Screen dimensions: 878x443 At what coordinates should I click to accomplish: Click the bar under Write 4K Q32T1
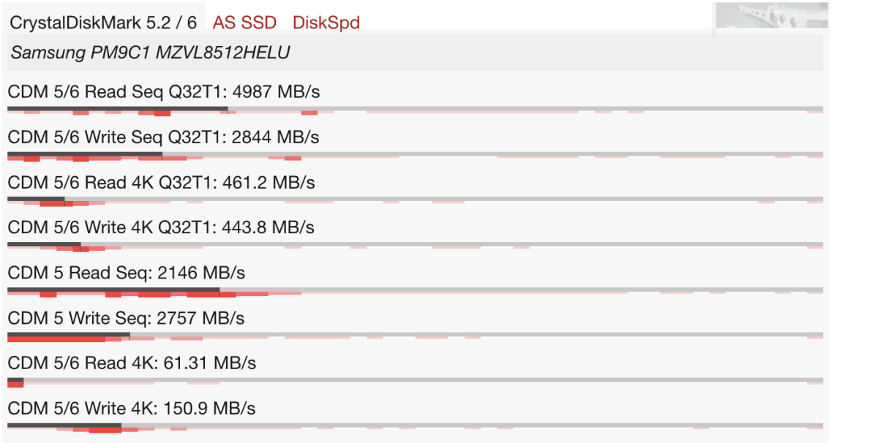coord(415,245)
